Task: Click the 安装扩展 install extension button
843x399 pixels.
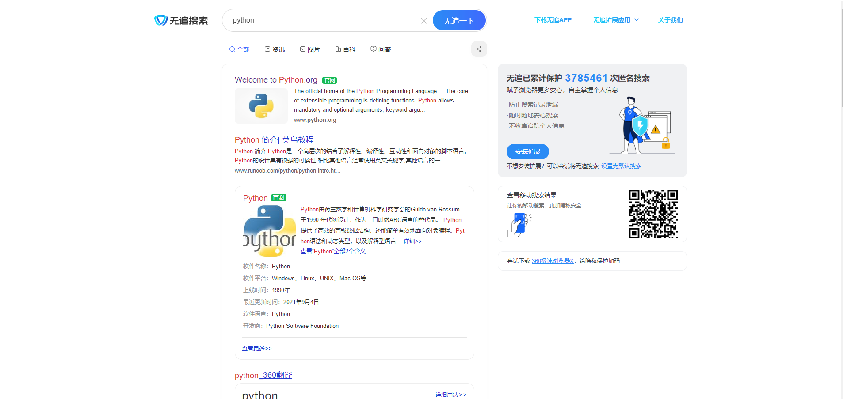Action: (x=527, y=151)
